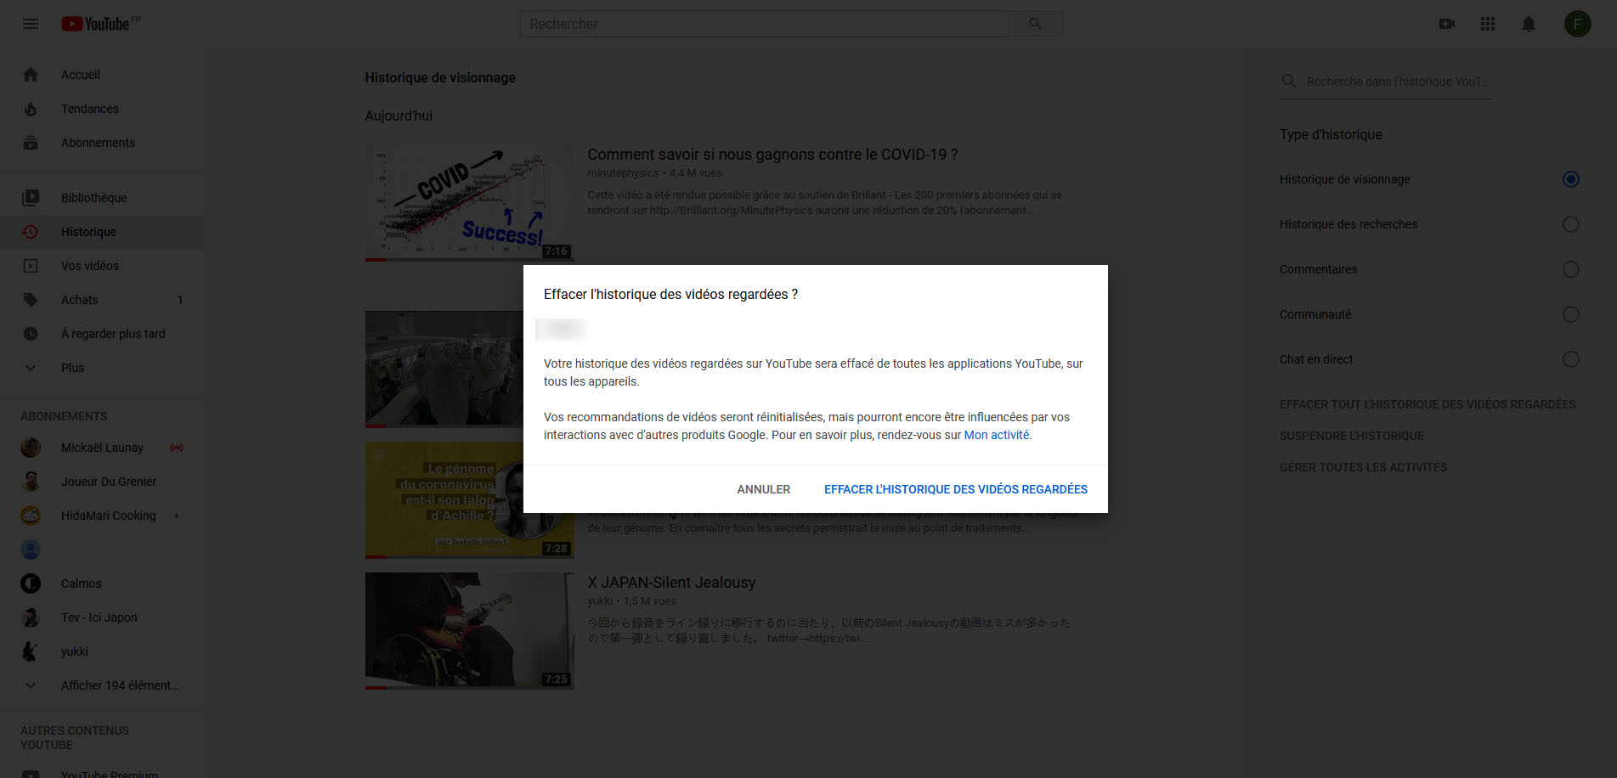
Task: Open Tendances in sidebar
Action: 102,109
